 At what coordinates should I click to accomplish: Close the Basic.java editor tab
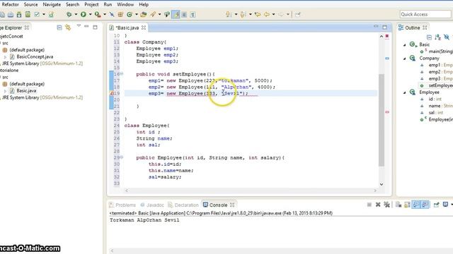coord(144,28)
